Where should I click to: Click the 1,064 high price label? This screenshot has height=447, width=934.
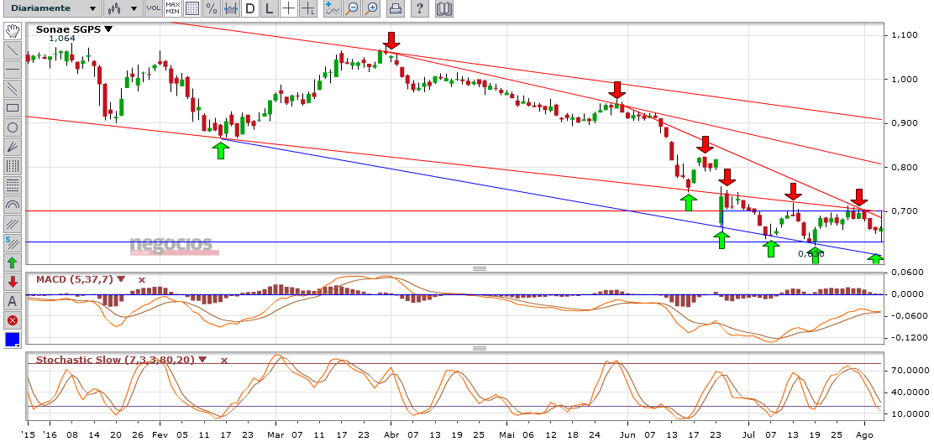click(x=62, y=38)
